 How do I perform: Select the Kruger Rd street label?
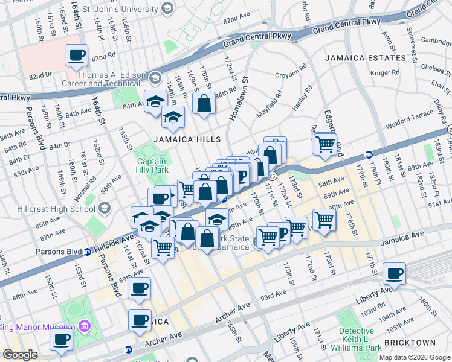click(x=385, y=72)
